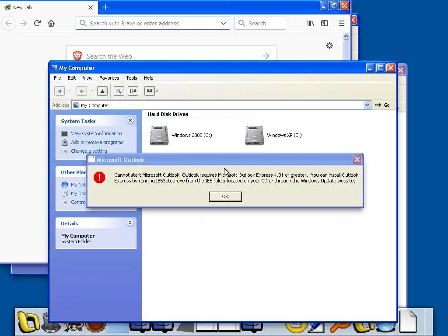Screen dimensions: 448x336
Task: Go back in the browser window
Action: click(9, 23)
